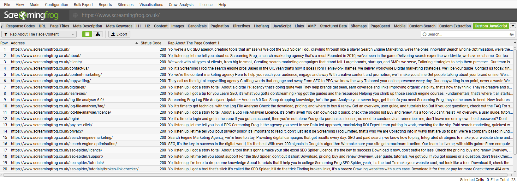
Task: Click the Export upload icon
Action: [113, 34]
